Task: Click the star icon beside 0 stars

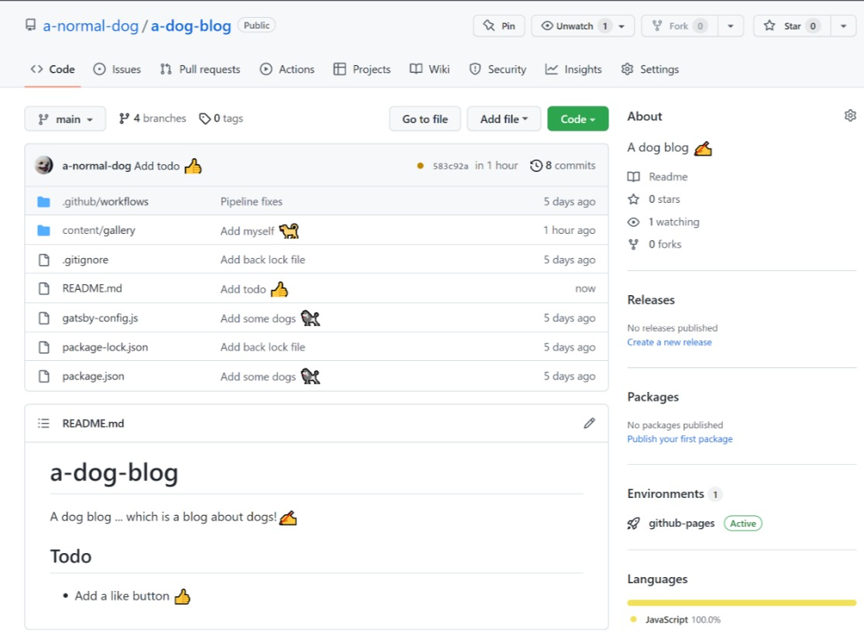Action: click(634, 199)
